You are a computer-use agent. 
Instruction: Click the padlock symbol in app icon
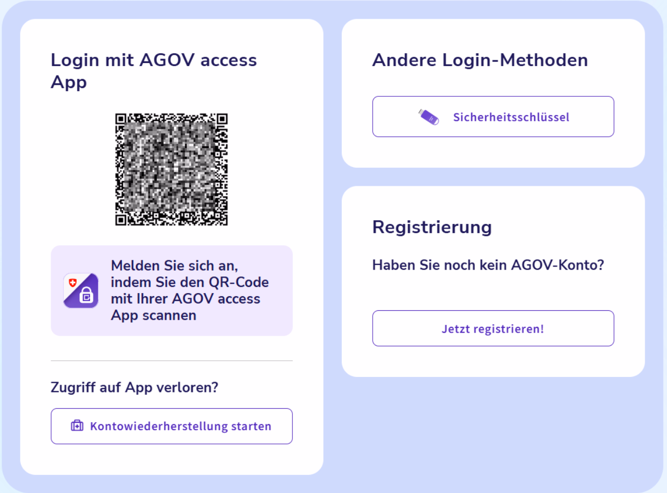click(x=85, y=296)
